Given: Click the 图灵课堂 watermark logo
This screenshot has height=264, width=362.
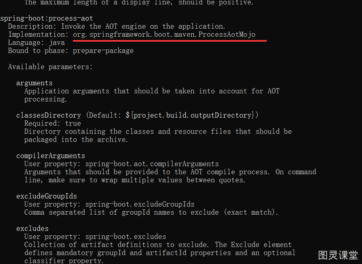Looking at the screenshot, I should click(x=338, y=255).
